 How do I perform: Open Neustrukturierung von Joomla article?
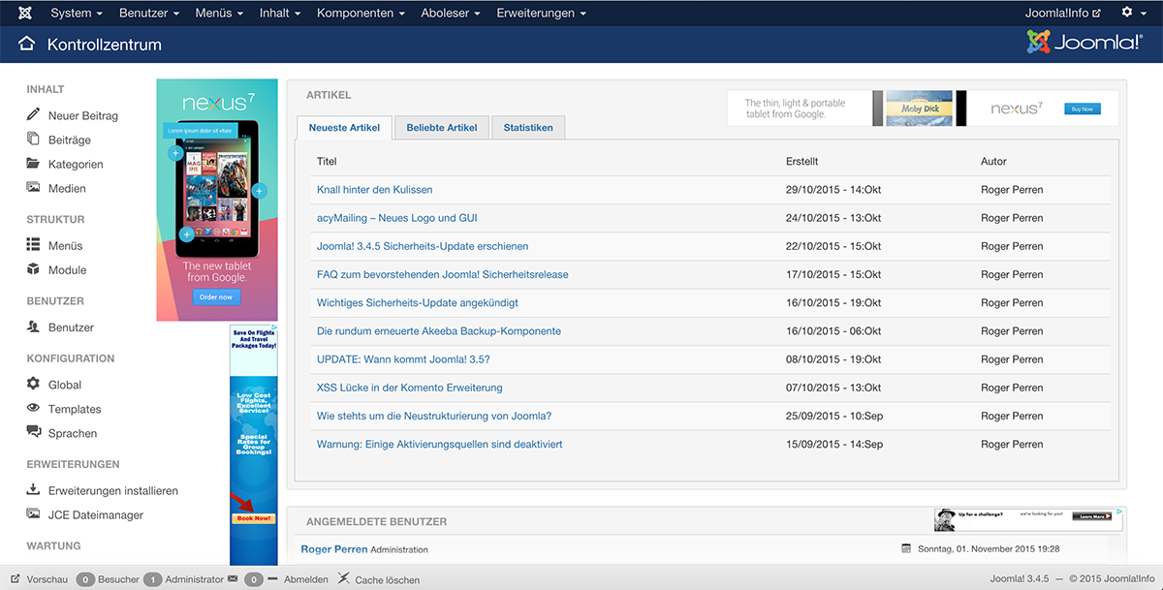434,416
